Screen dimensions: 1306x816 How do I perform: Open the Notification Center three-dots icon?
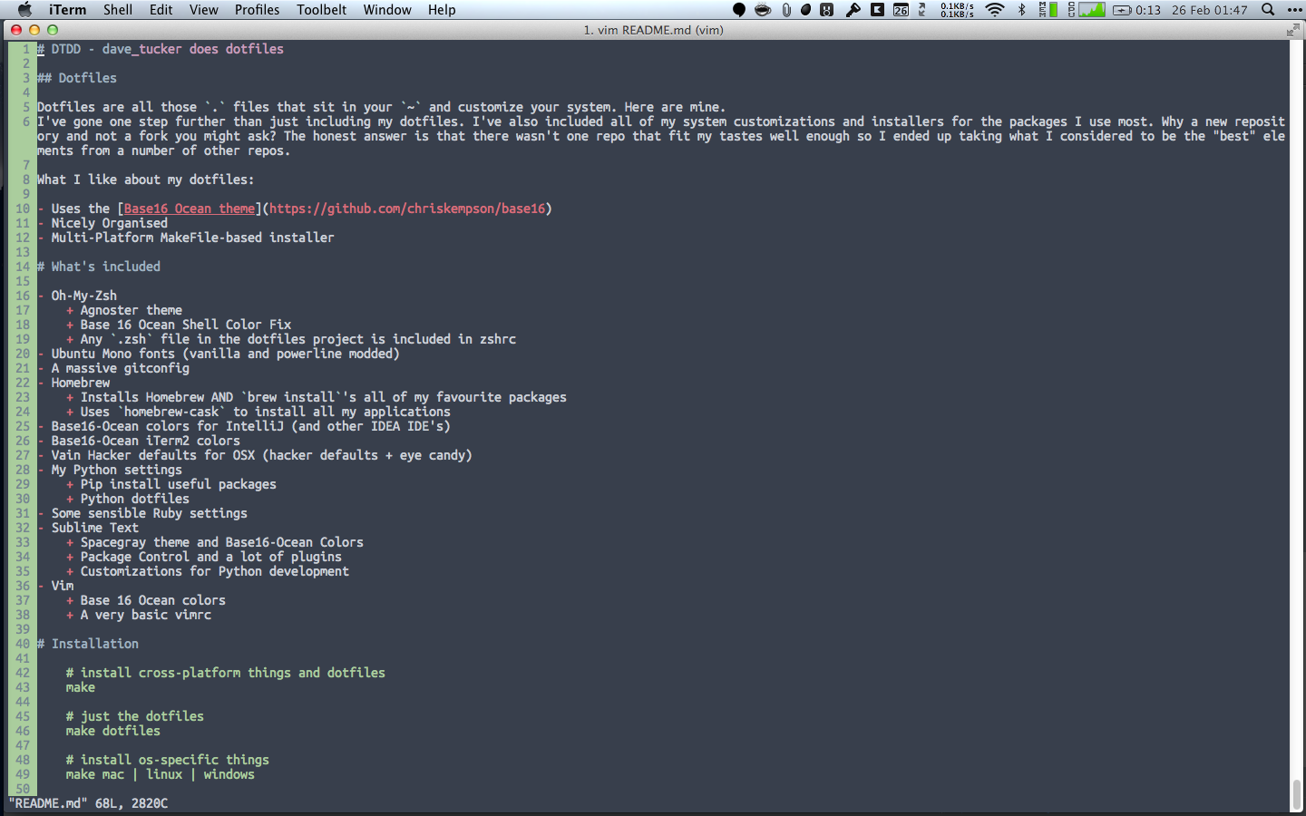1294,10
